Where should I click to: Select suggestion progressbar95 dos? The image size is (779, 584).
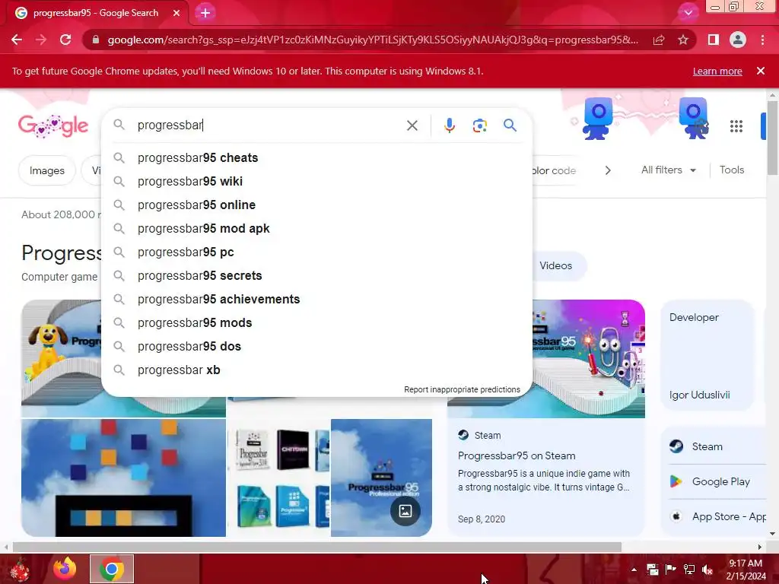tap(316, 346)
